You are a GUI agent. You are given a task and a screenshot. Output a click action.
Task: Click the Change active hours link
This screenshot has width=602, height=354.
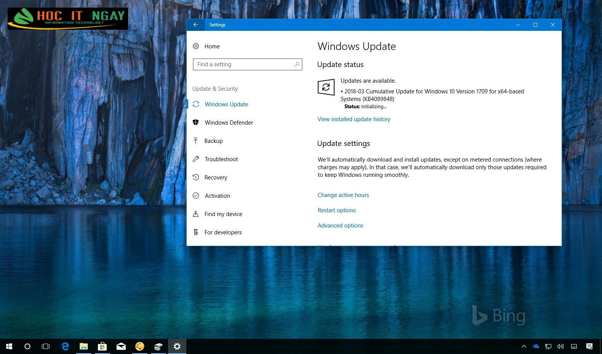[x=343, y=195]
